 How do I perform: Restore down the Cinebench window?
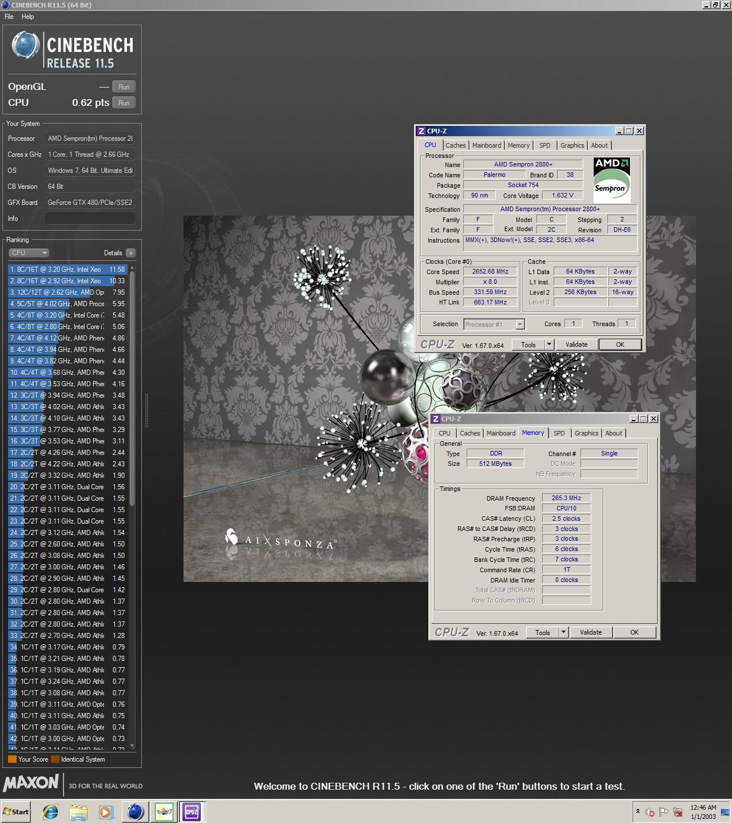[715, 5]
